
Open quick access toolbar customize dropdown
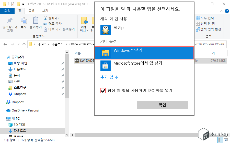click(23, 4)
